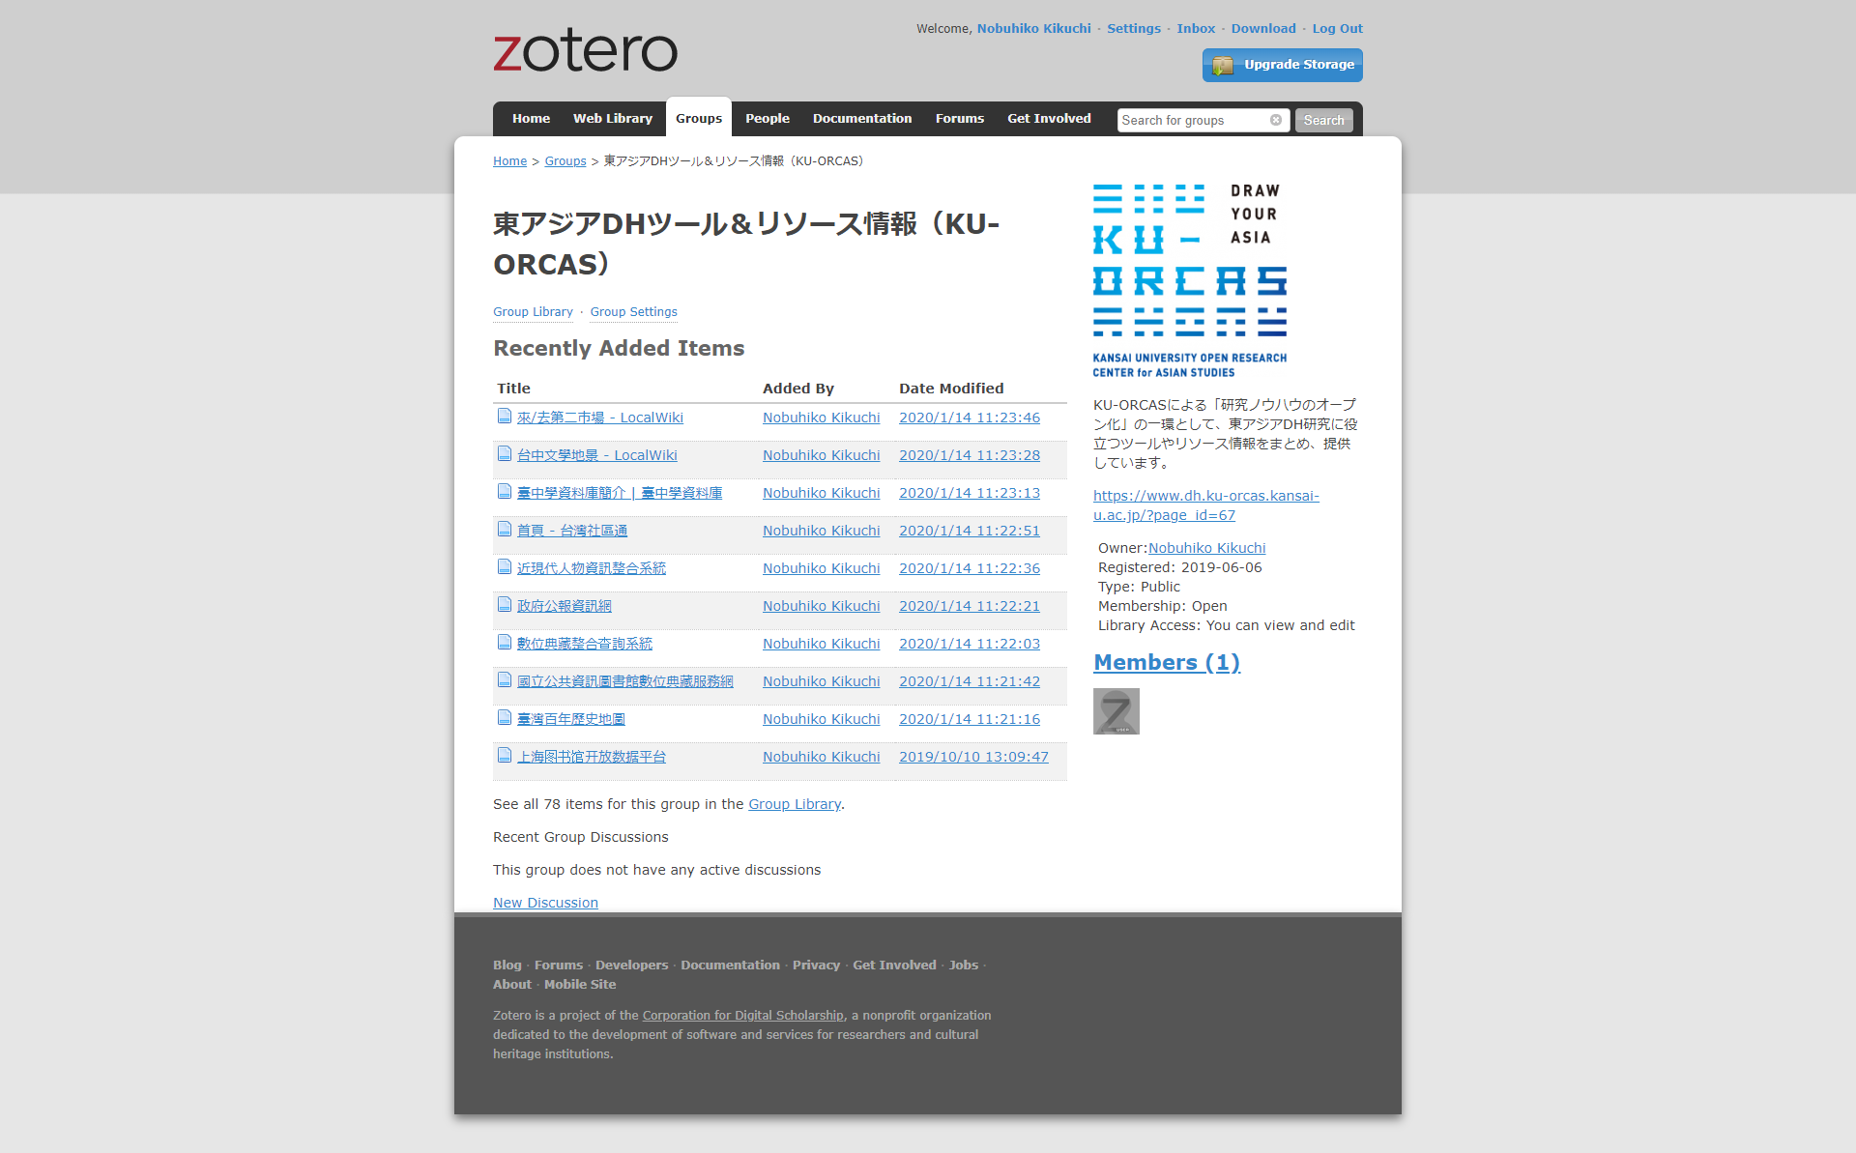Open the Web Library tab
The height and width of the screenshot is (1153, 1856).
(613, 118)
